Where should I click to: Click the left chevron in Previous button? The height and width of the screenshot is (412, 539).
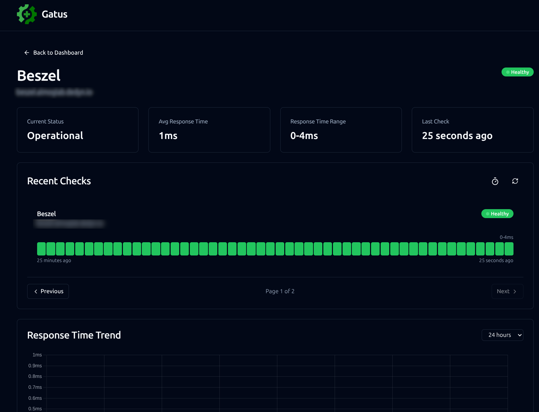click(x=36, y=292)
